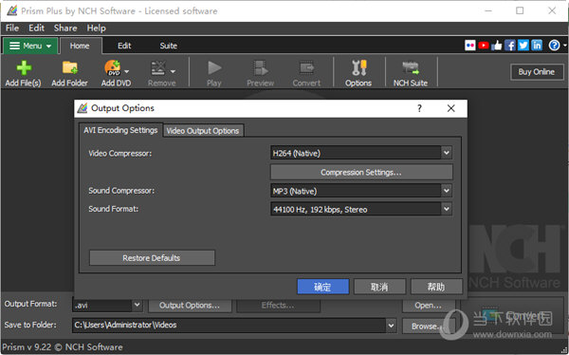
Task: Click the thumbs-up like icon
Action: pos(496,46)
